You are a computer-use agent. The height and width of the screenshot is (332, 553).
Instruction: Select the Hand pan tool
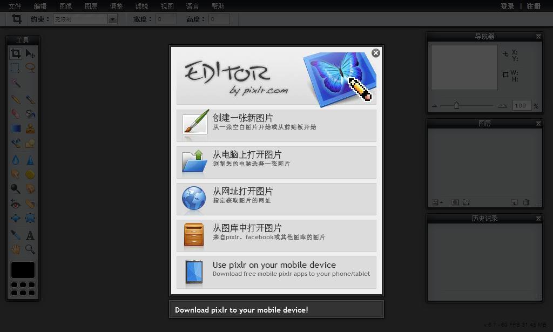16,249
